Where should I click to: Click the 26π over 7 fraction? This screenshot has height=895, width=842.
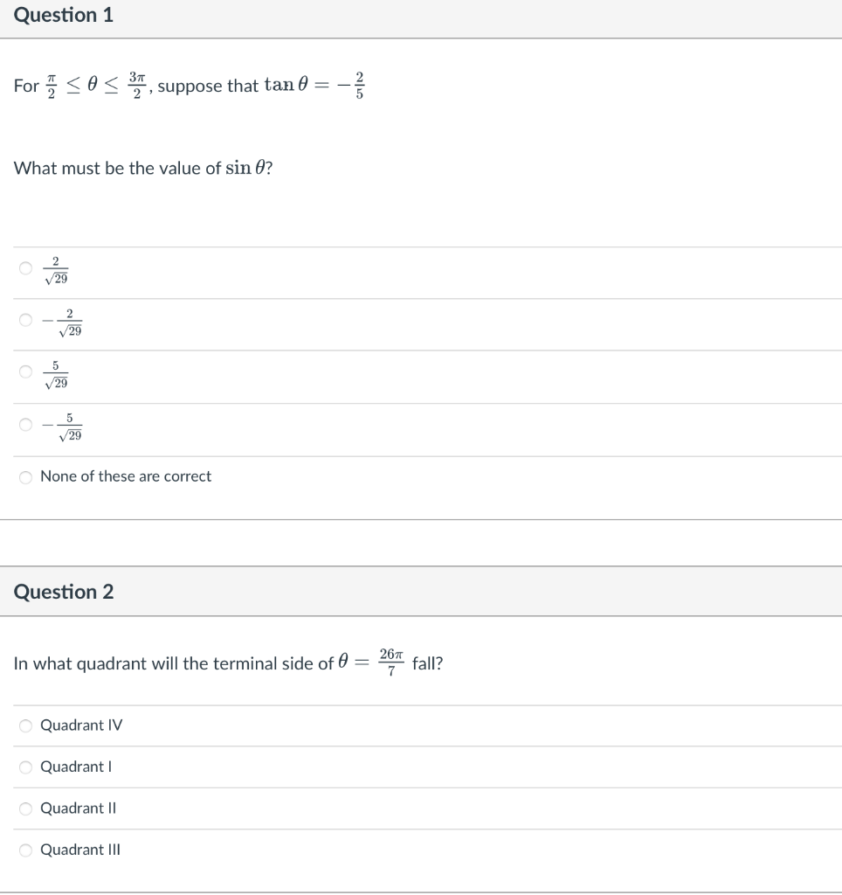[x=391, y=663]
